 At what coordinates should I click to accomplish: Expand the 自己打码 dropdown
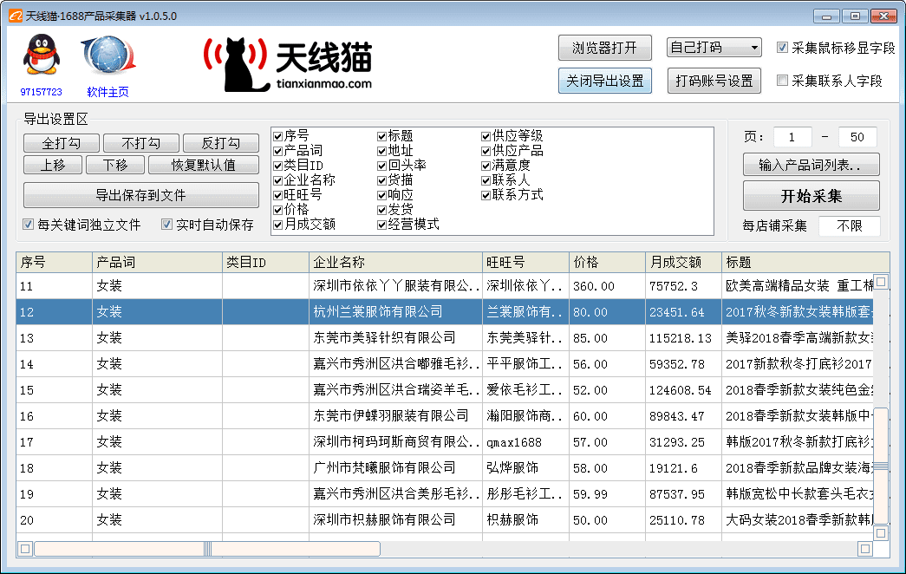[714, 48]
